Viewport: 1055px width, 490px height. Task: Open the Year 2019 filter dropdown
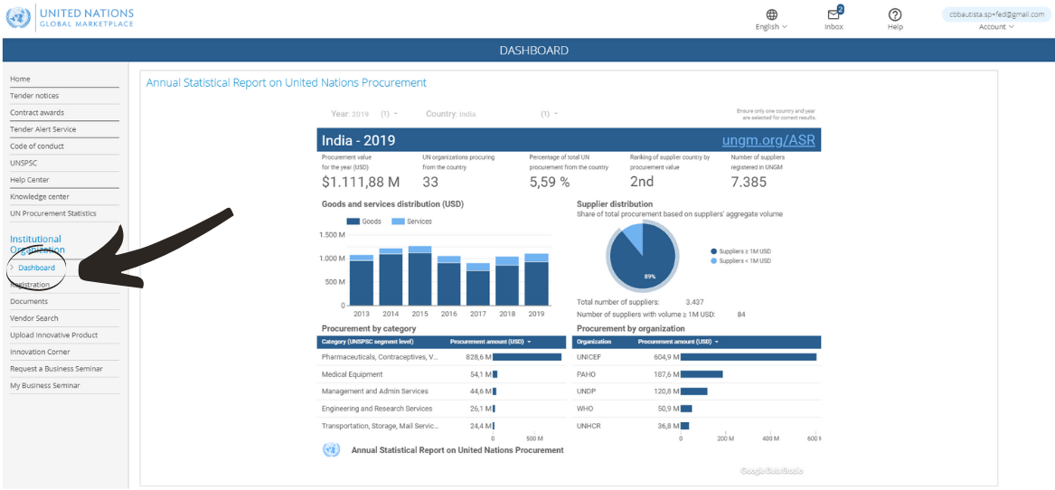pyautogui.click(x=364, y=114)
